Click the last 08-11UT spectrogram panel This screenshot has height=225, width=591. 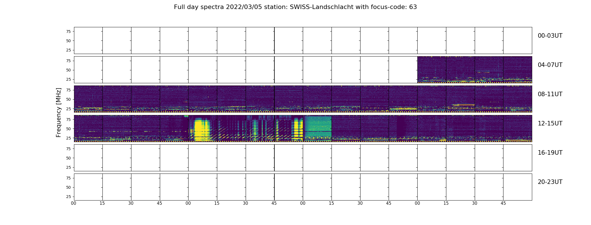(518, 99)
